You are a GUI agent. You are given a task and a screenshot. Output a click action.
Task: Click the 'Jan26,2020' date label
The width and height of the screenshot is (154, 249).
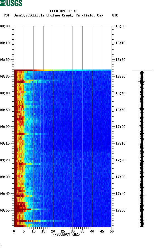[x=23, y=15]
